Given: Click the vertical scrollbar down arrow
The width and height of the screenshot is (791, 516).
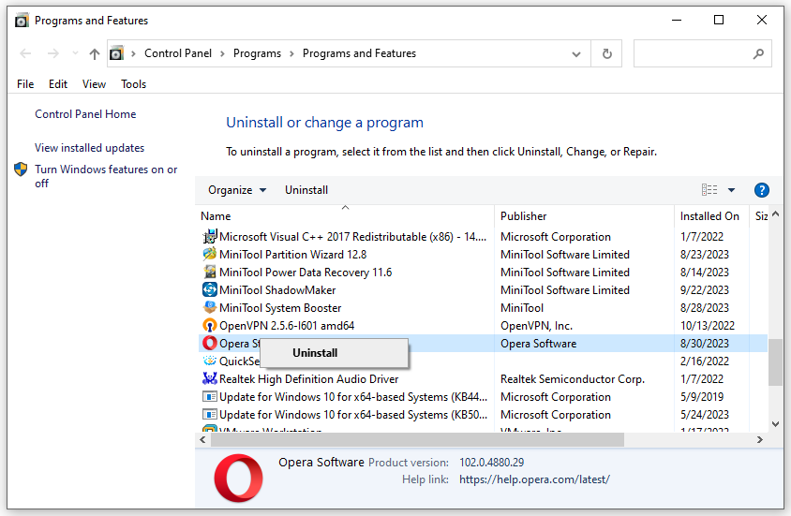Looking at the screenshot, I should click(775, 424).
